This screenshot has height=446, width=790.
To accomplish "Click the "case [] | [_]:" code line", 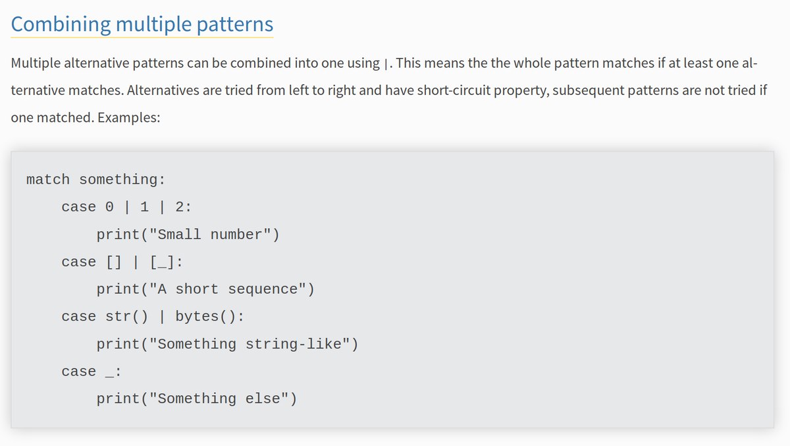I will tap(122, 262).
